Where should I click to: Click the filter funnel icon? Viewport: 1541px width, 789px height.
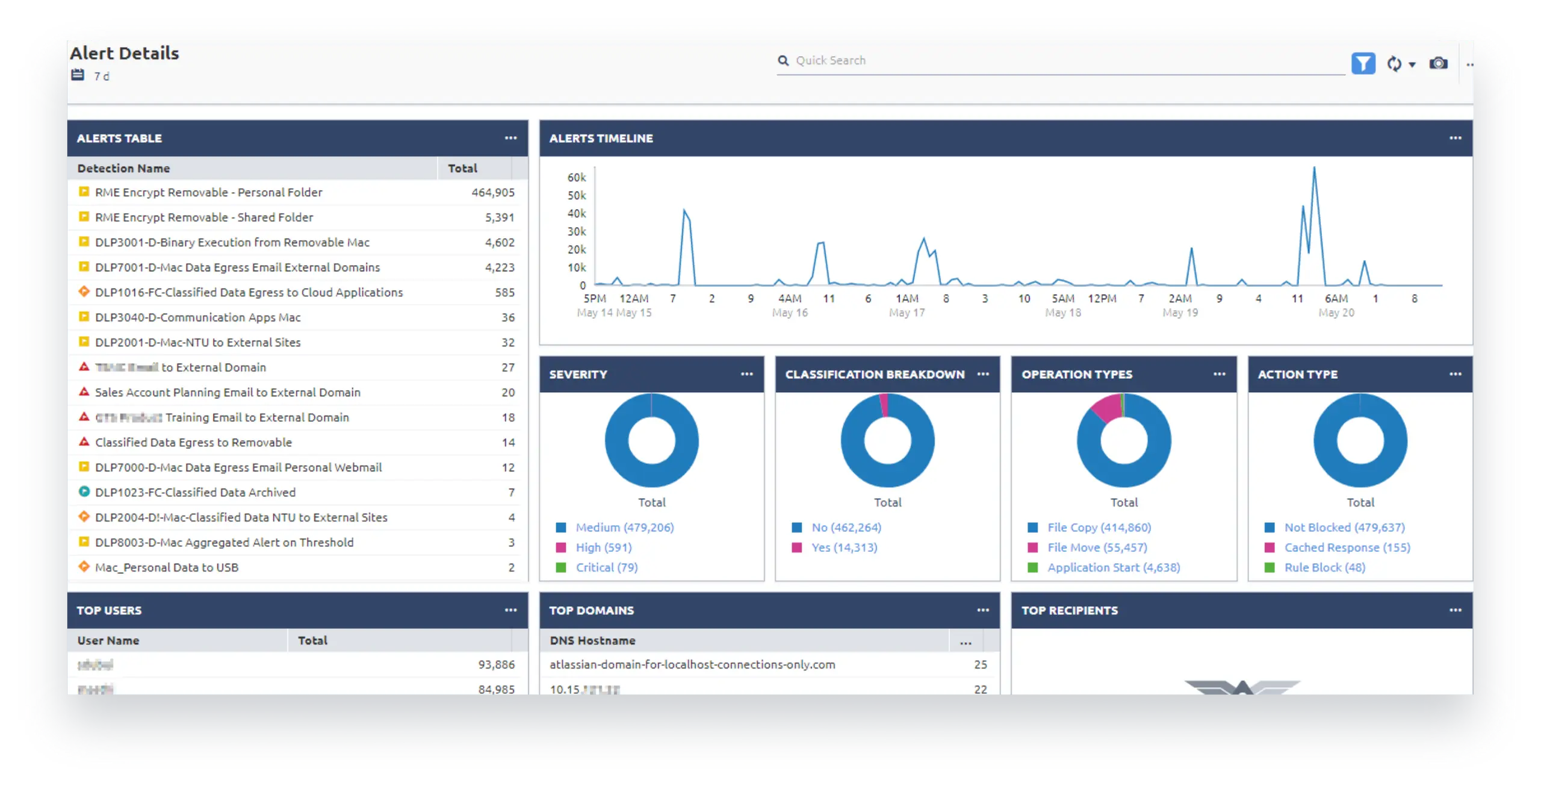pyautogui.click(x=1363, y=63)
